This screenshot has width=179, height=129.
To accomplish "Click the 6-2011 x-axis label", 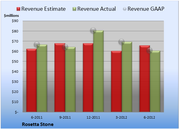I will click(x=37, y=117).
